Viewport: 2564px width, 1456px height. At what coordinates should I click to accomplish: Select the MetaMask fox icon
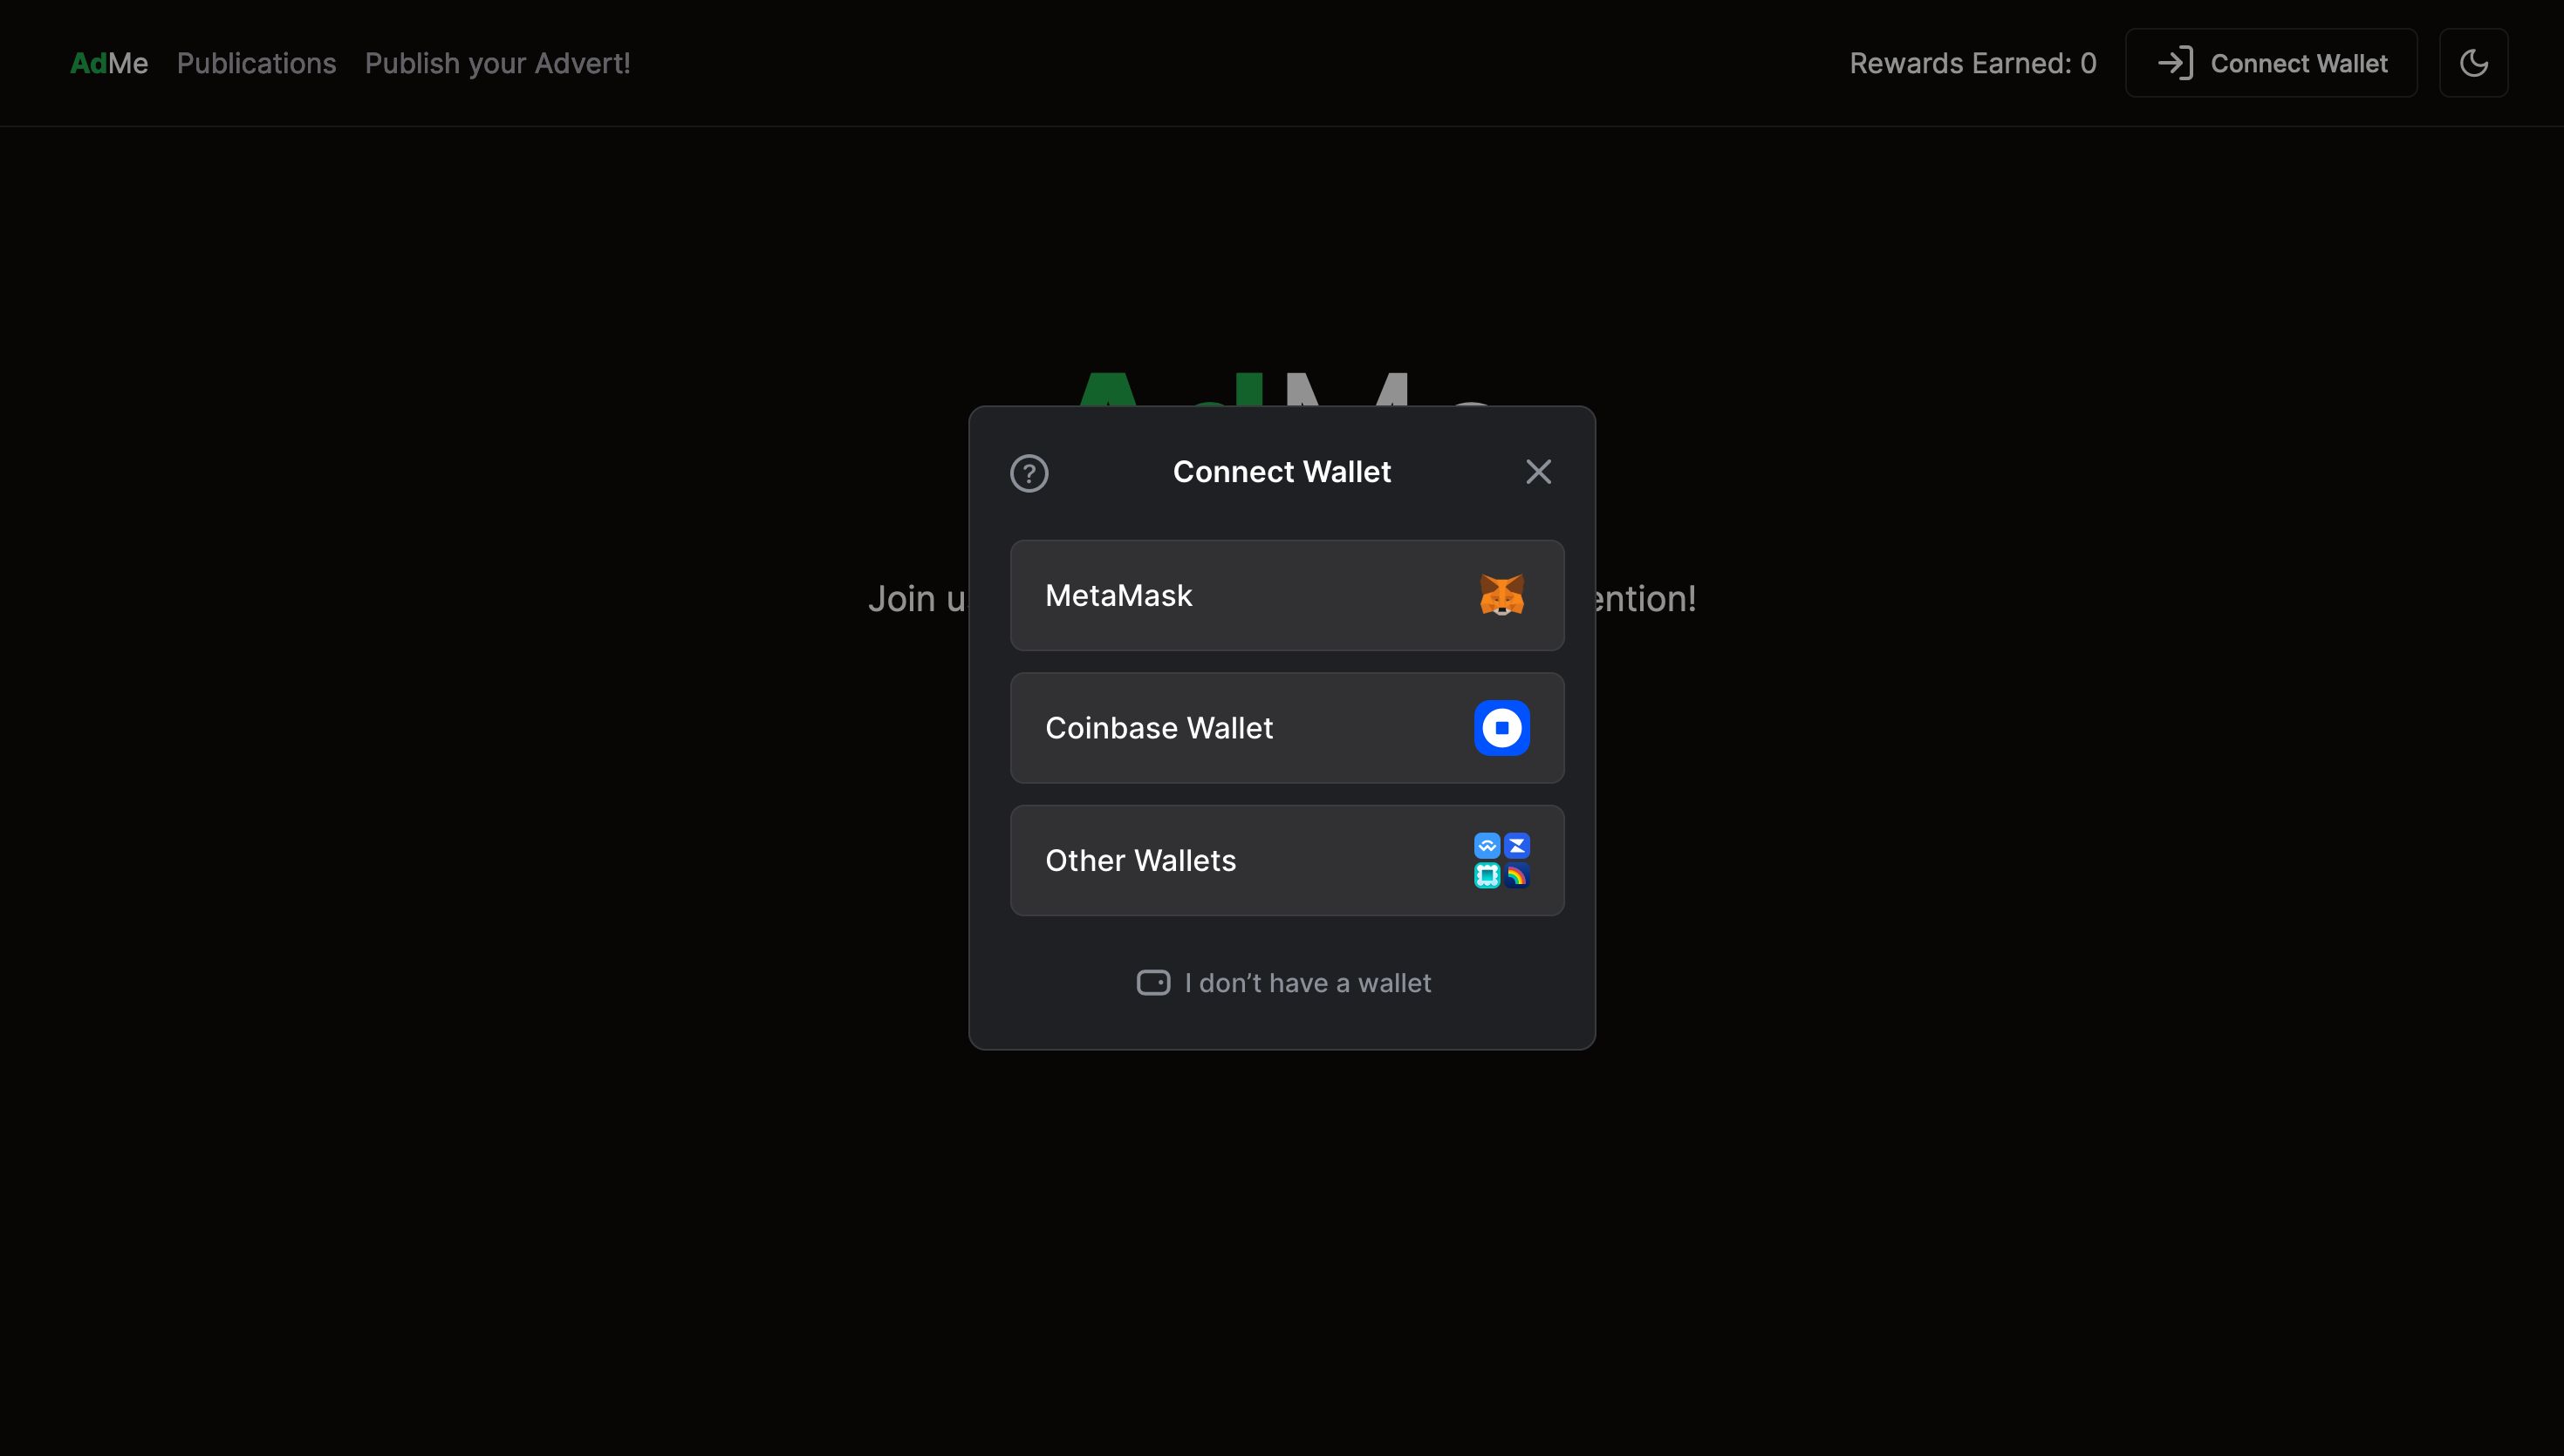(1501, 595)
